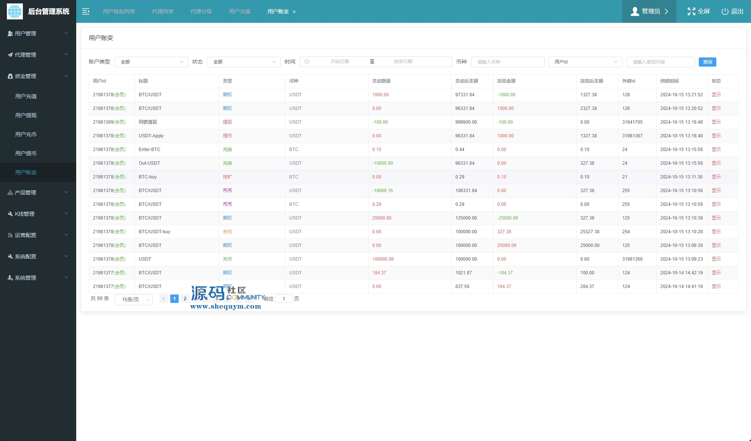Open the 15条/页 page size dropdown
The height and width of the screenshot is (441, 751).
(134, 299)
